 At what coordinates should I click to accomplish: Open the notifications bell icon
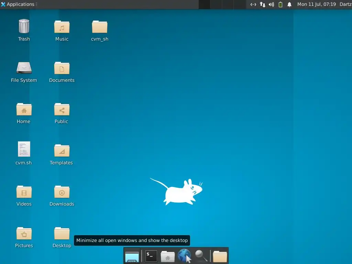pyautogui.click(x=289, y=4)
